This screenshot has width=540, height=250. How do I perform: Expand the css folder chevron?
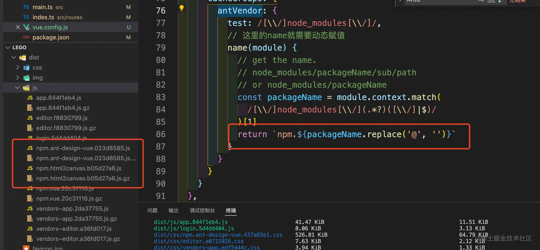(x=18, y=67)
